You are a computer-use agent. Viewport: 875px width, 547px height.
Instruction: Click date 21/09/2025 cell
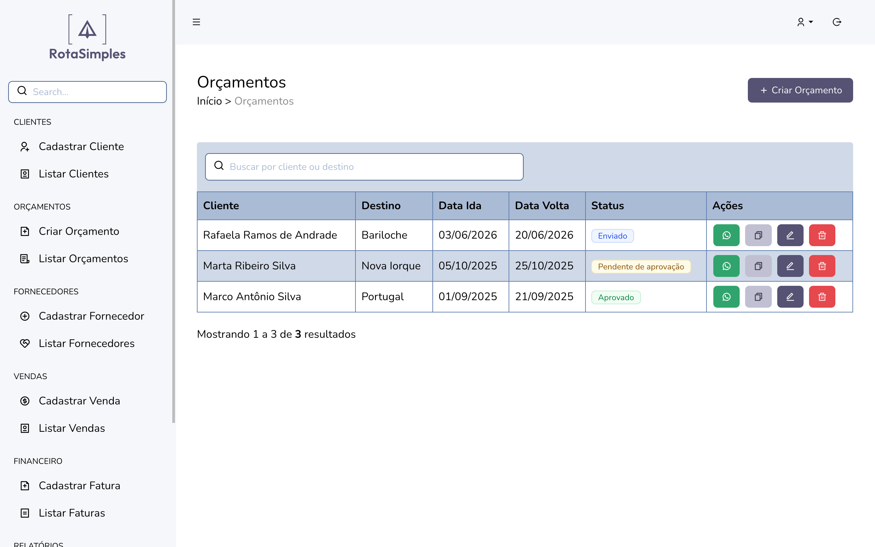[547, 297]
